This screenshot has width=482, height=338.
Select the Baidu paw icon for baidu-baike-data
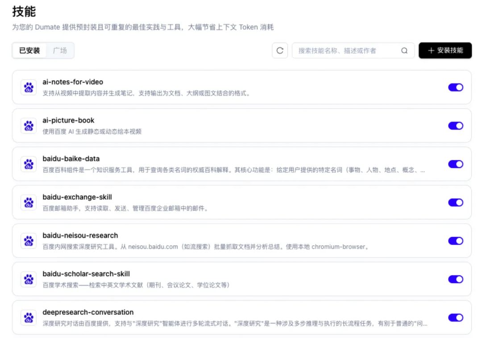point(28,164)
